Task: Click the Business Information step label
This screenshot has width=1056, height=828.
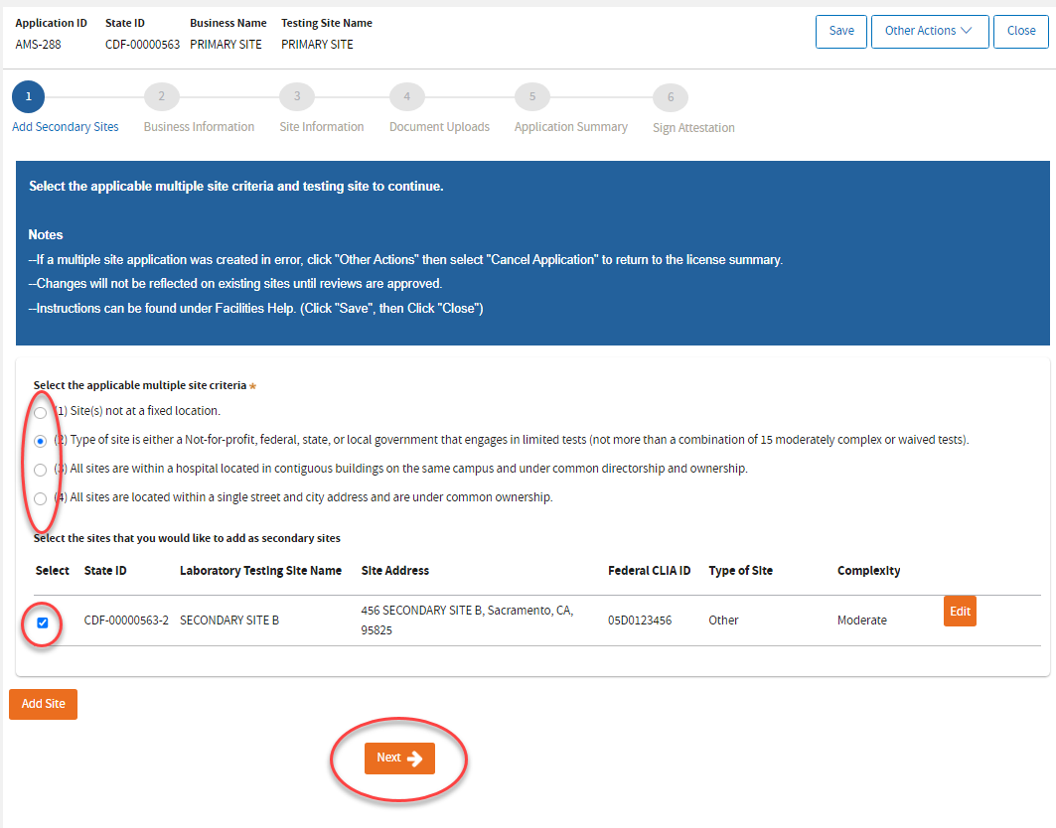Action: 199,127
